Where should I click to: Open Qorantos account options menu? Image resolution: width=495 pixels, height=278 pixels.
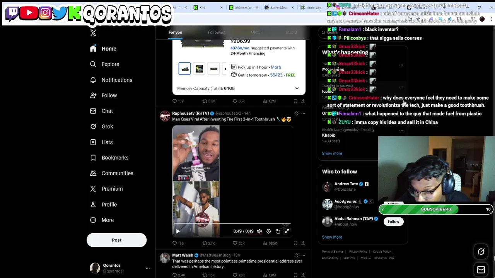pyautogui.click(x=147, y=268)
